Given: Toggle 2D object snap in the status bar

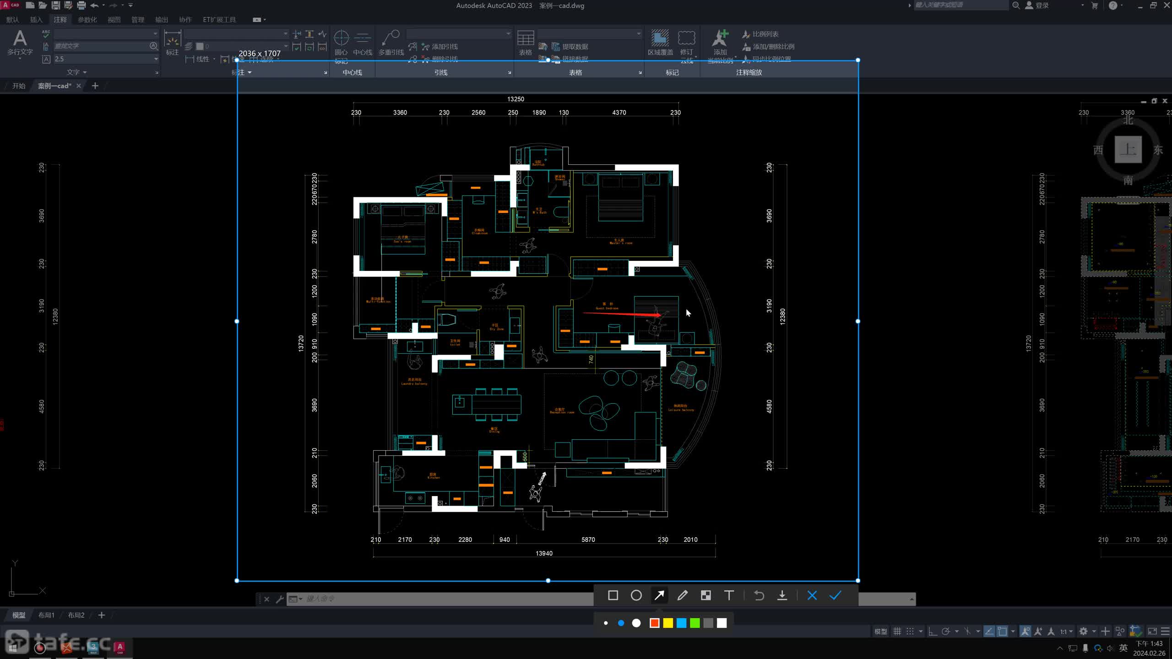Looking at the screenshot, I should click(x=1002, y=632).
